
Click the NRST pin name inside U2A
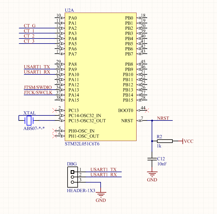[127, 121]
